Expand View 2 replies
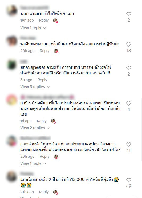This screenshot has width=142, height=198. coord(35,128)
